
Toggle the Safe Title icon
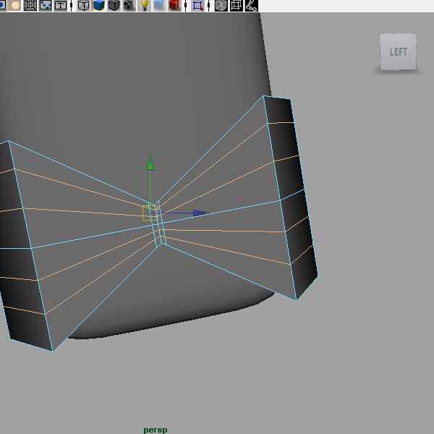tap(60, 5)
